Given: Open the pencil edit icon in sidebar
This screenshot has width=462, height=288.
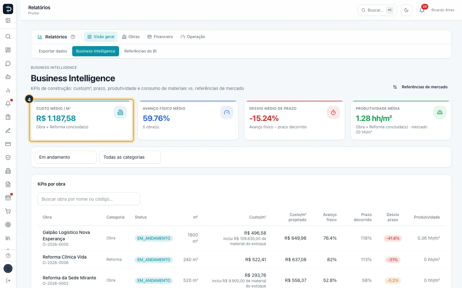Looking at the screenshot, I should (8, 131).
